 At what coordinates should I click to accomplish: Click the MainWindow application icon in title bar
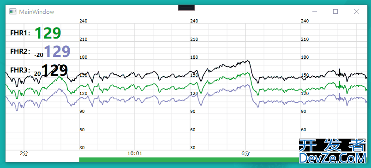(12, 11)
